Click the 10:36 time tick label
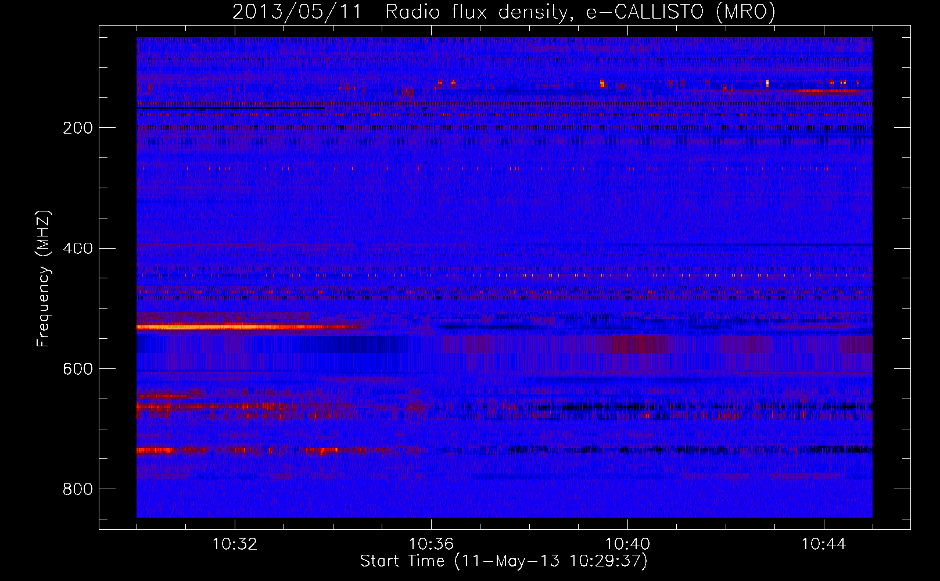 point(431,544)
